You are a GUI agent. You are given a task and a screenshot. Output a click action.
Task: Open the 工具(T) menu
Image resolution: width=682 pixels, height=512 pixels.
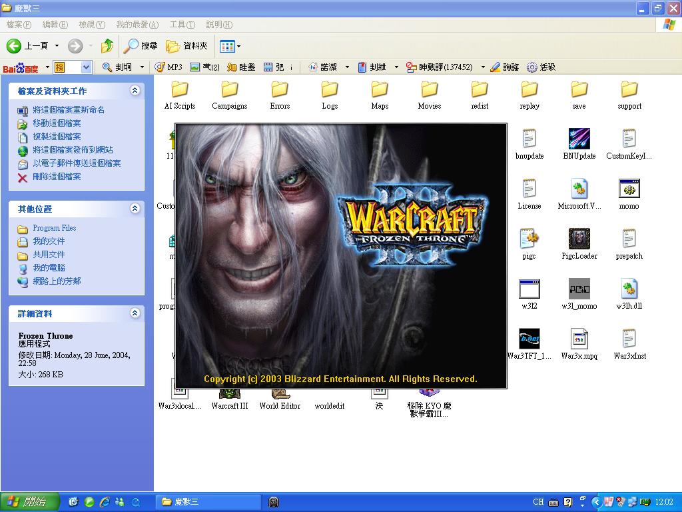[x=182, y=25]
